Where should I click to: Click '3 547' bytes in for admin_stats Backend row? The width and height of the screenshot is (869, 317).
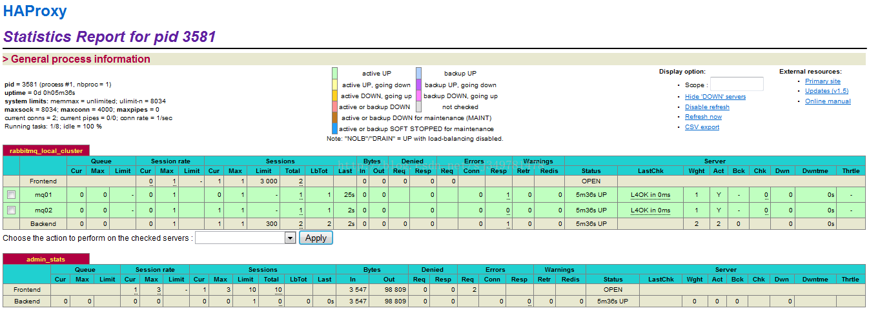coord(358,302)
